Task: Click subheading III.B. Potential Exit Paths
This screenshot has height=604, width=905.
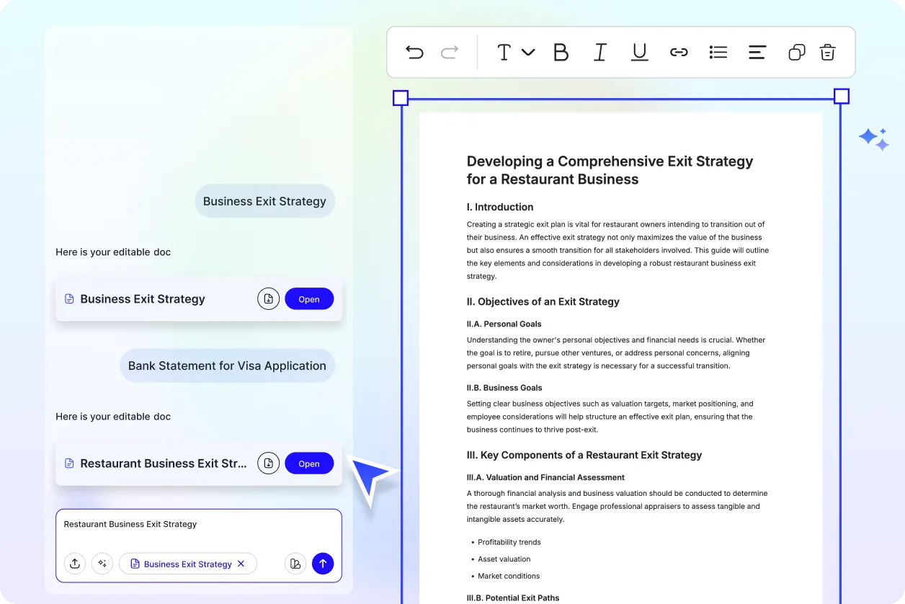Action: click(513, 598)
